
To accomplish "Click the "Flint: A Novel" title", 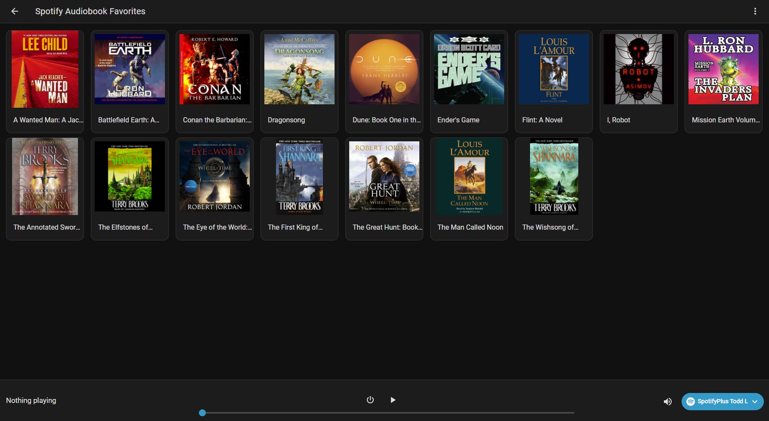I will 542,120.
